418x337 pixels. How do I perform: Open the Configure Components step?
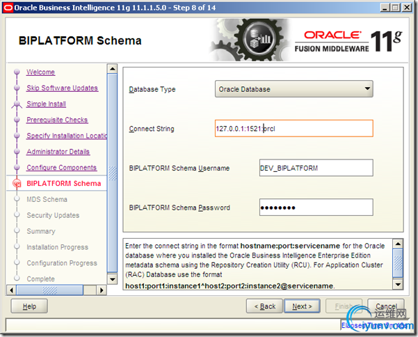click(x=62, y=168)
